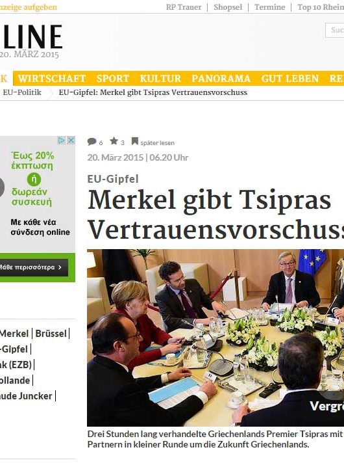344x467 pixels.
Task: Click the EU-Politik breadcrumb link
Action: pyautogui.click(x=22, y=92)
